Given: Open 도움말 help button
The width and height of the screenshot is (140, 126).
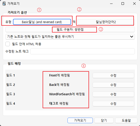Looking at the screenshot, I should pos(126,120).
